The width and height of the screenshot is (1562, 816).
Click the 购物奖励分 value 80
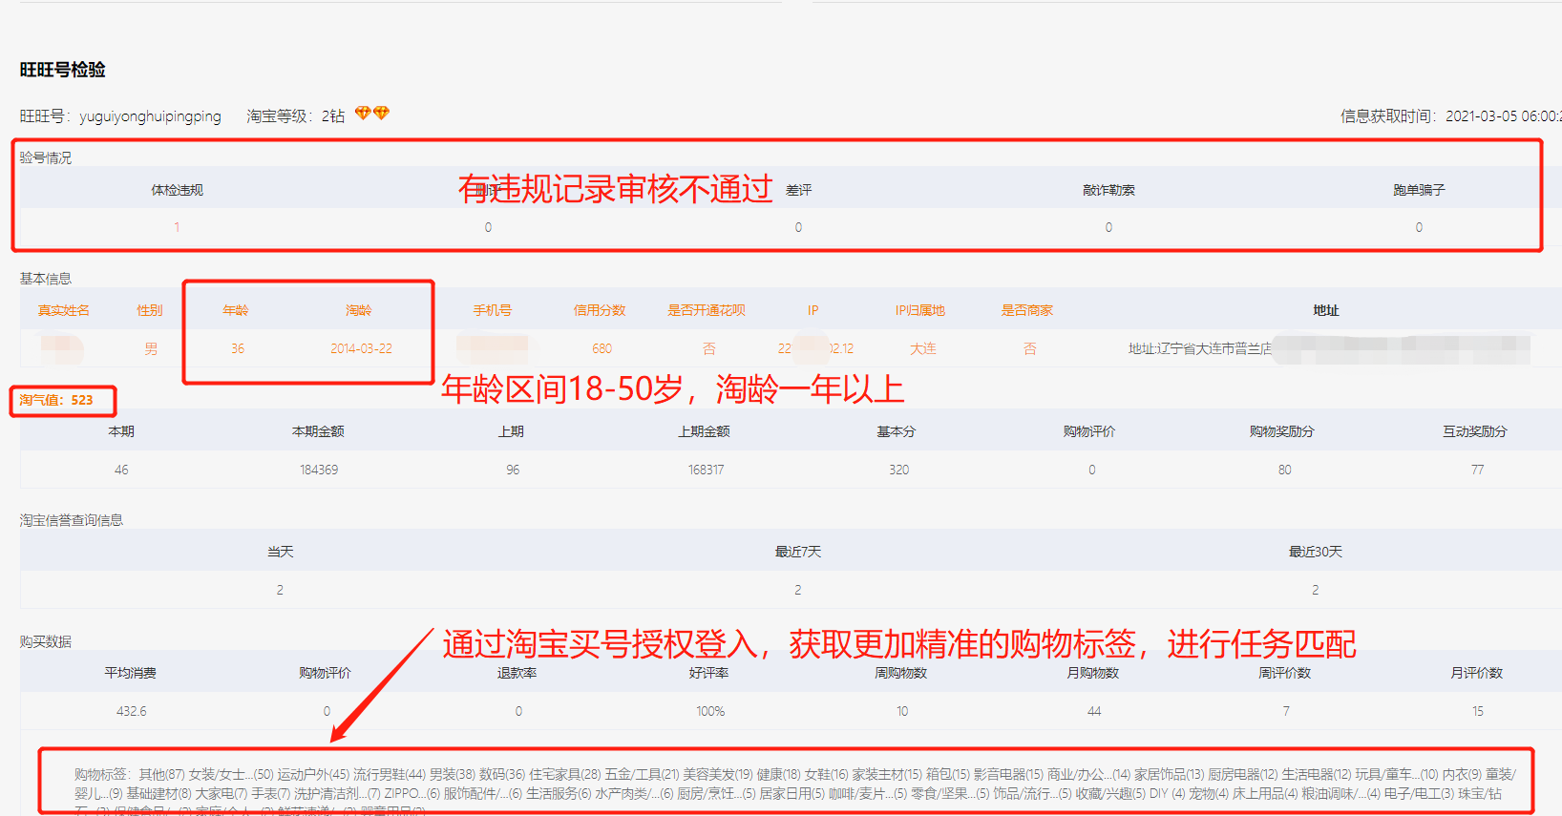click(x=1285, y=470)
